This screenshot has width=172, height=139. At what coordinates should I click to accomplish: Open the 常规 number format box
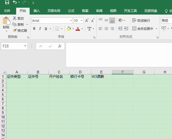[166, 21]
